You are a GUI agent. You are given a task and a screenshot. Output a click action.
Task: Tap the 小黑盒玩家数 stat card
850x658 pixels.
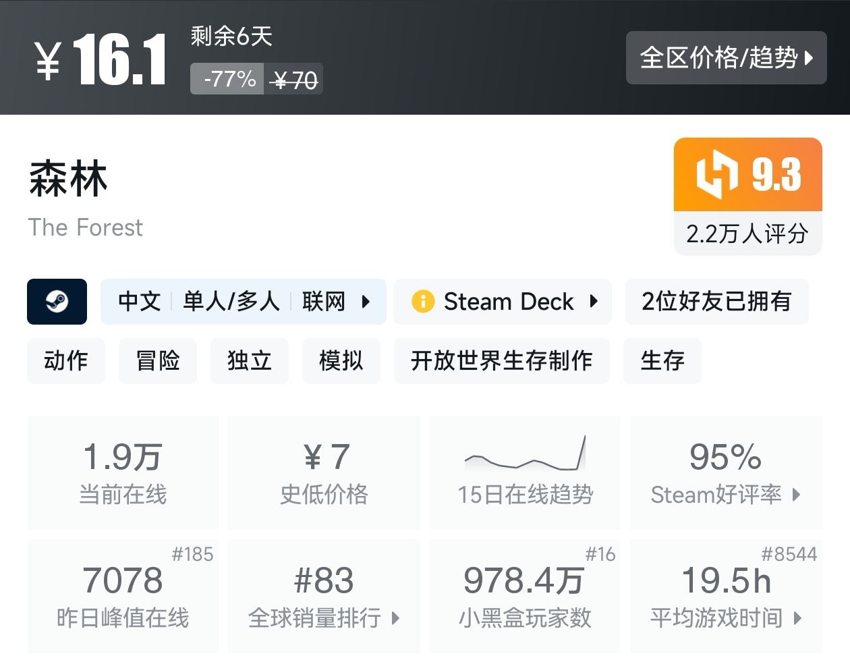(x=525, y=594)
